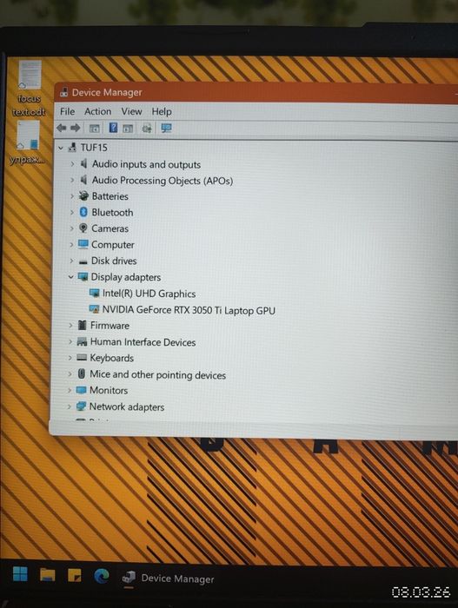The width and height of the screenshot is (458, 608).
Task: Click the Back arrow in the toolbar
Action: [62, 128]
